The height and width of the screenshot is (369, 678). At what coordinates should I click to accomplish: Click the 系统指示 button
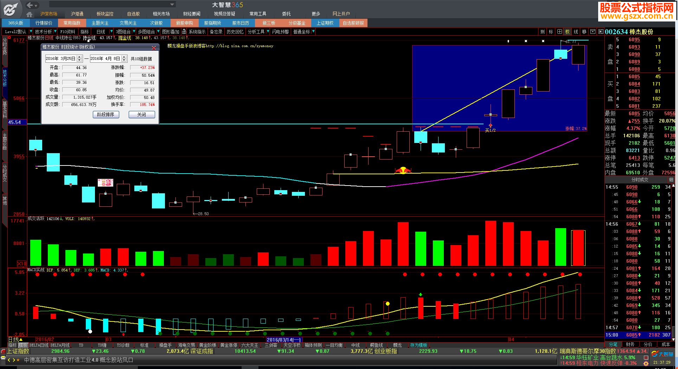point(197,32)
